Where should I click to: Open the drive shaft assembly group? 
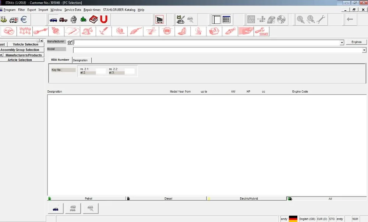tap(40, 31)
